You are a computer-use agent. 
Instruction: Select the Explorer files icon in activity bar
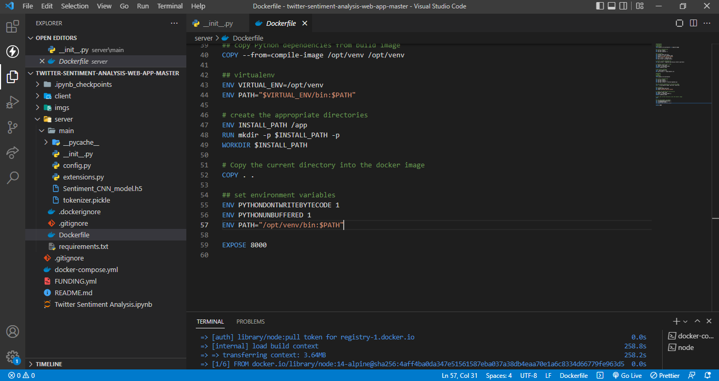pos(13,77)
